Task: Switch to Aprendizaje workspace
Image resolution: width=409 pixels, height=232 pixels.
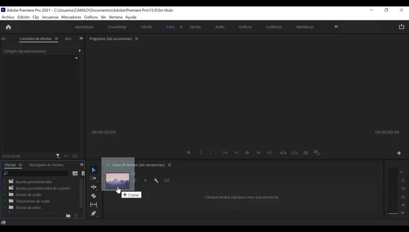Action: tap(84, 27)
